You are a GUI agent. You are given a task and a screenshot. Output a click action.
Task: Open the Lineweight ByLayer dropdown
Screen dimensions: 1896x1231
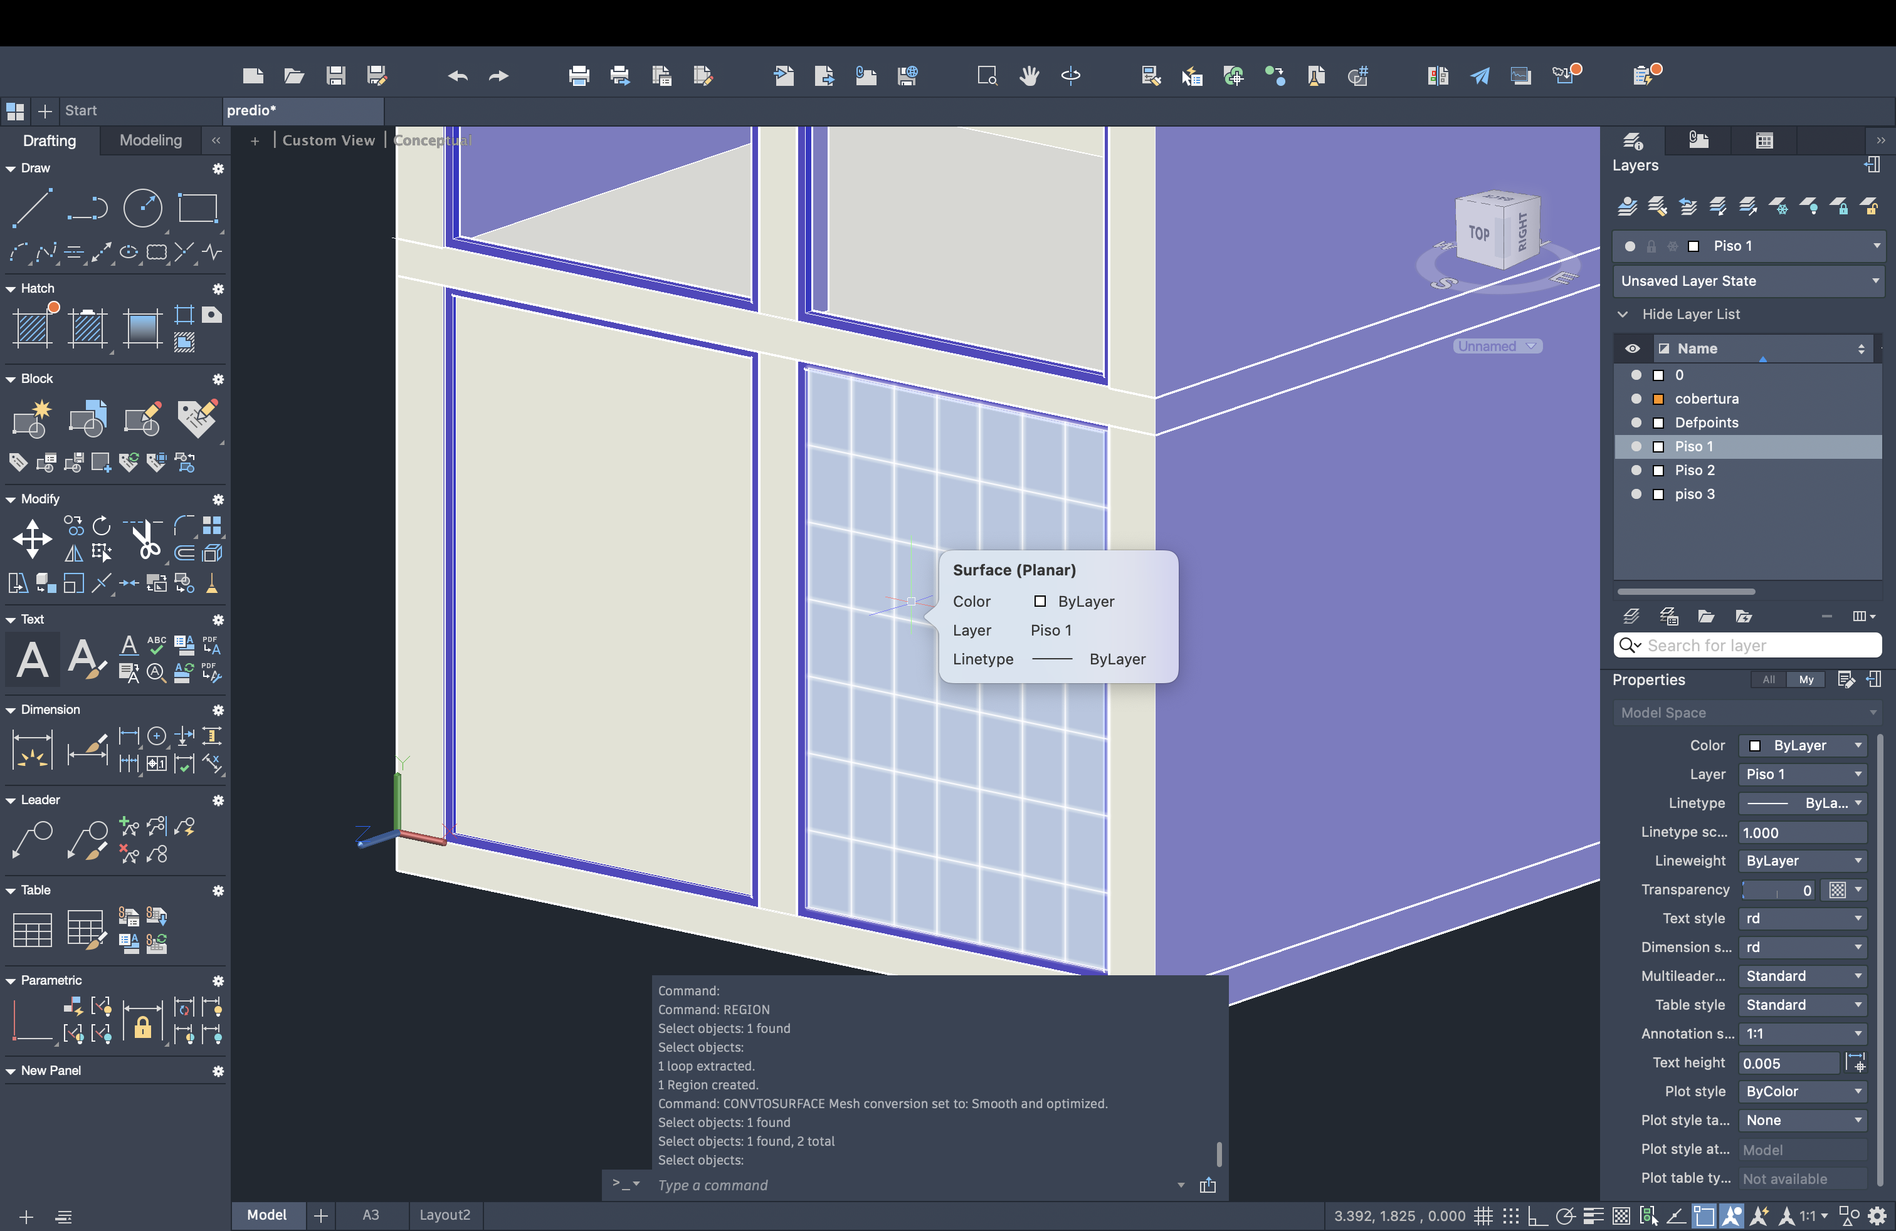tap(1803, 861)
